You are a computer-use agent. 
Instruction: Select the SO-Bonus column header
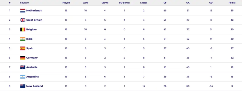124,3
